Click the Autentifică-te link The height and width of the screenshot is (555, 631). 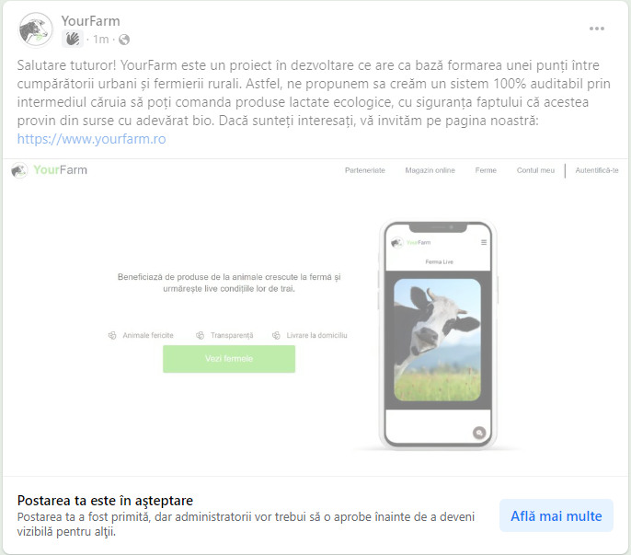tap(597, 170)
